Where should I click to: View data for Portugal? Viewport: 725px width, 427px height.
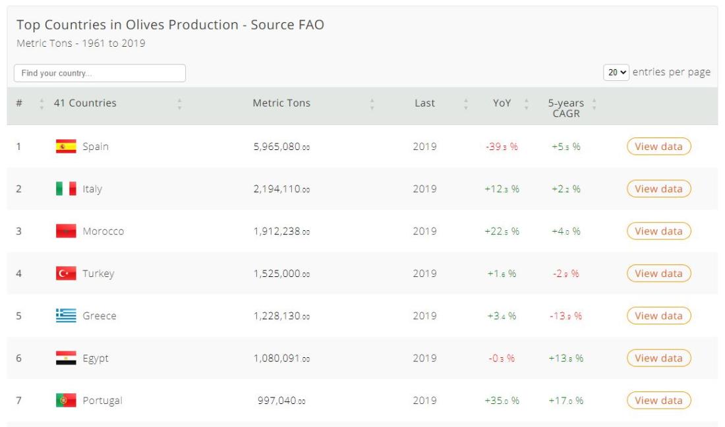tap(658, 400)
